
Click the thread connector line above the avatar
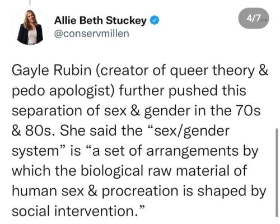pos(30,2)
